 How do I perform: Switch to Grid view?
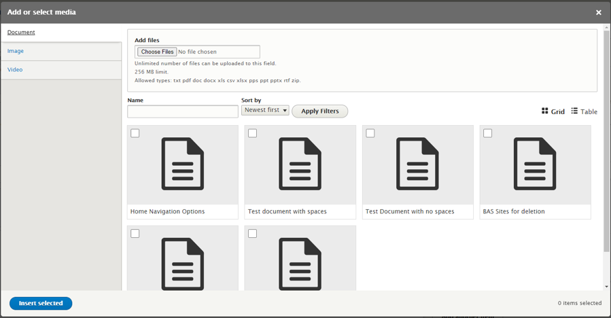(x=553, y=111)
